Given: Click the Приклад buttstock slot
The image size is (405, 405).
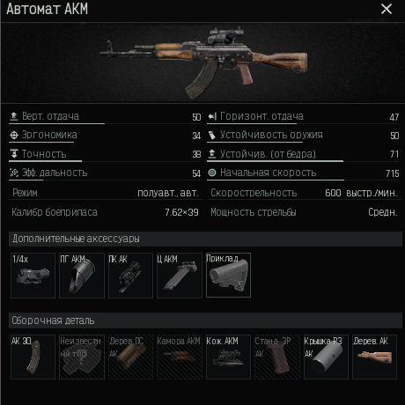Looking at the screenshot, I should tap(228, 276).
